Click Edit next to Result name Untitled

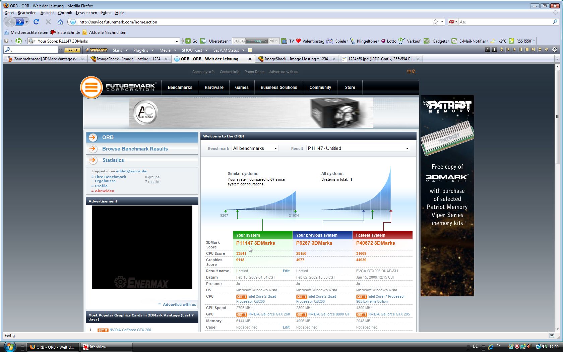coord(286,271)
